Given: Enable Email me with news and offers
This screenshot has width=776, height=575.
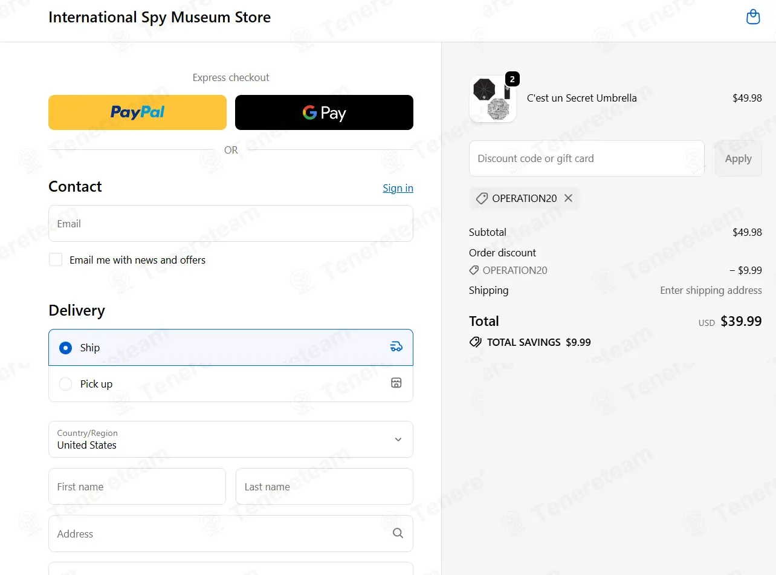Looking at the screenshot, I should coord(56,260).
